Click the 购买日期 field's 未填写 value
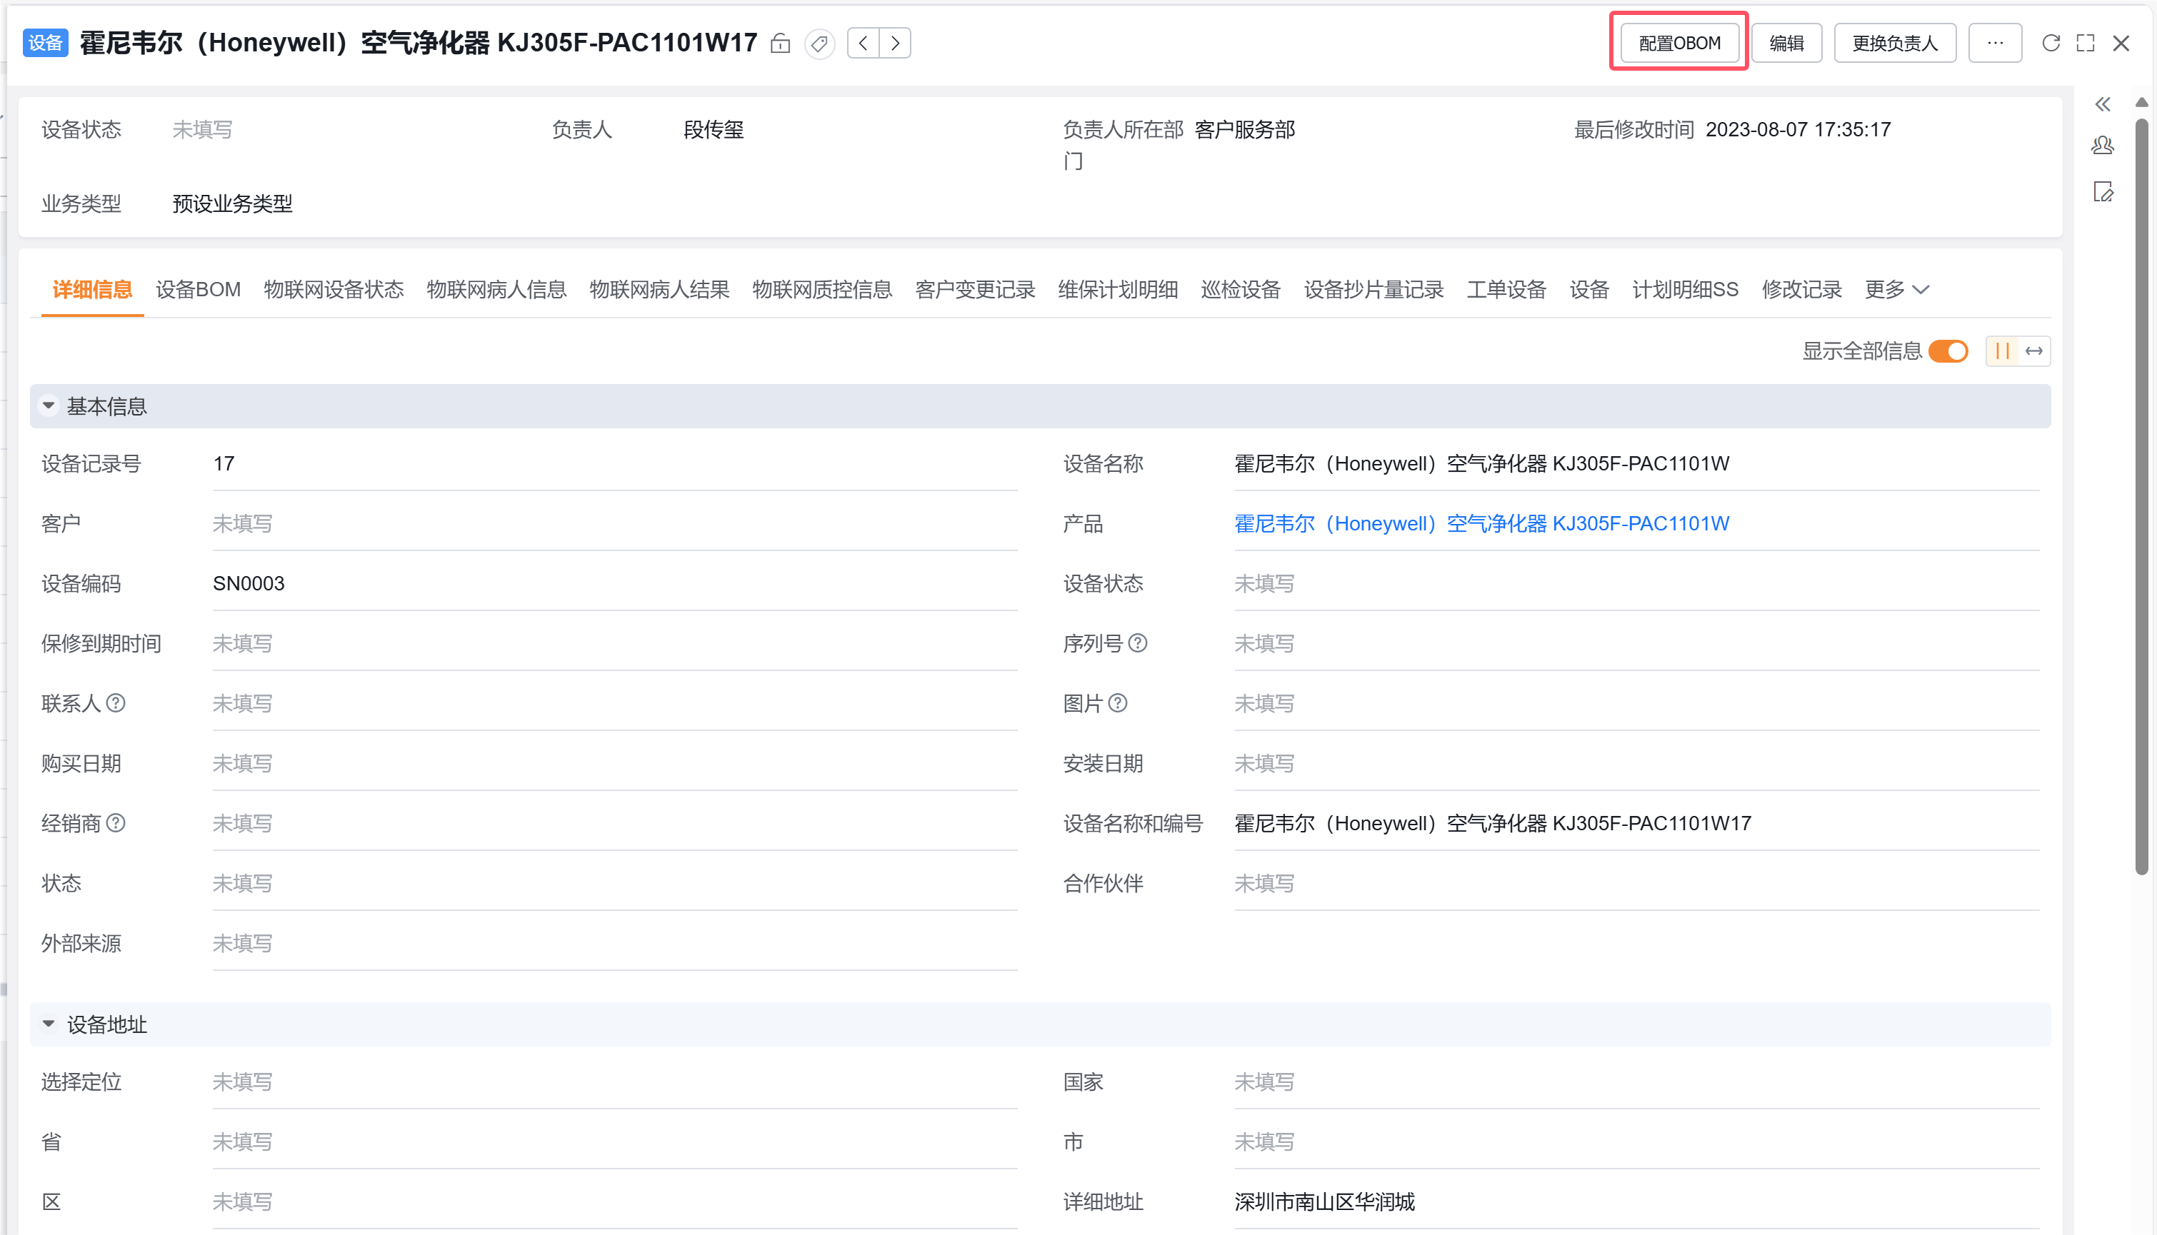This screenshot has height=1235, width=2157. point(243,763)
